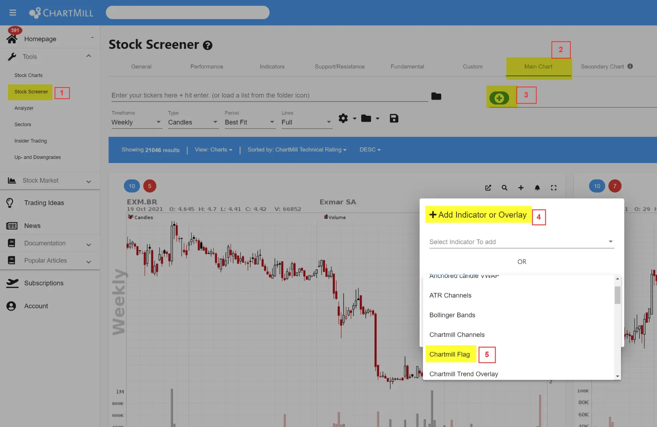Open the Period Best Fit dropdown
The height and width of the screenshot is (427, 657).
point(250,122)
